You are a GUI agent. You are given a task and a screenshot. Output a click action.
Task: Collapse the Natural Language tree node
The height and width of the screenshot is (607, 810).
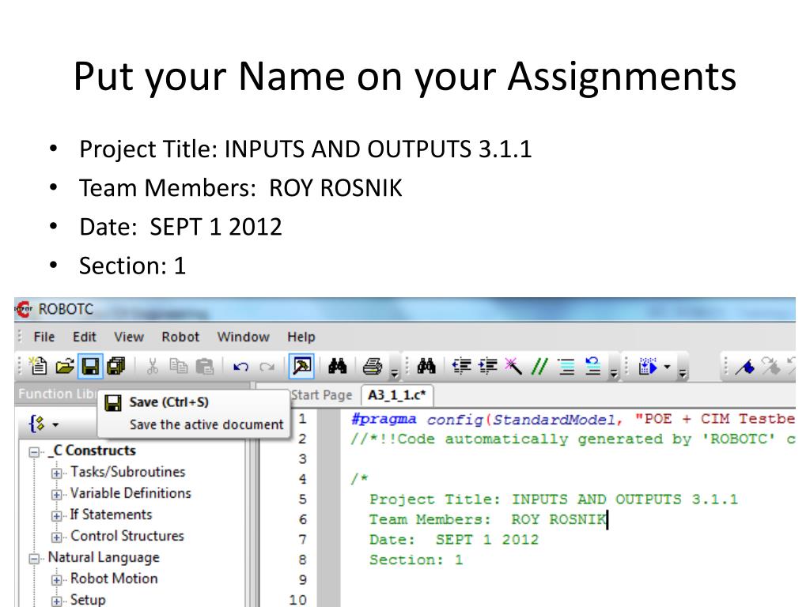pos(34,559)
